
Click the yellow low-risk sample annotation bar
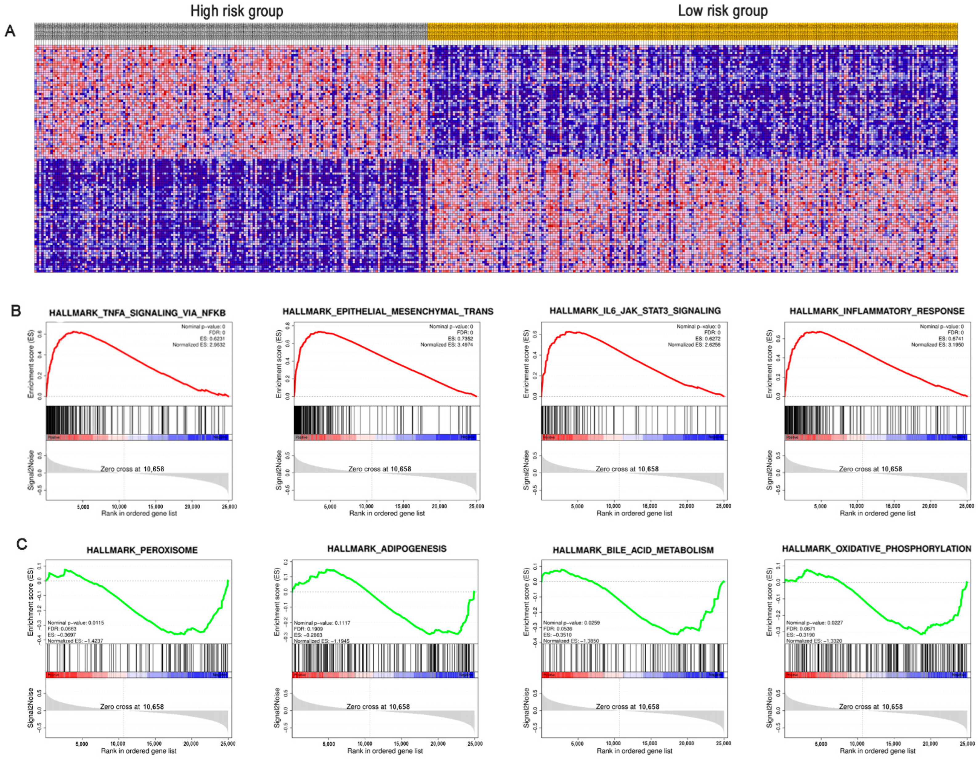[692, 32]
